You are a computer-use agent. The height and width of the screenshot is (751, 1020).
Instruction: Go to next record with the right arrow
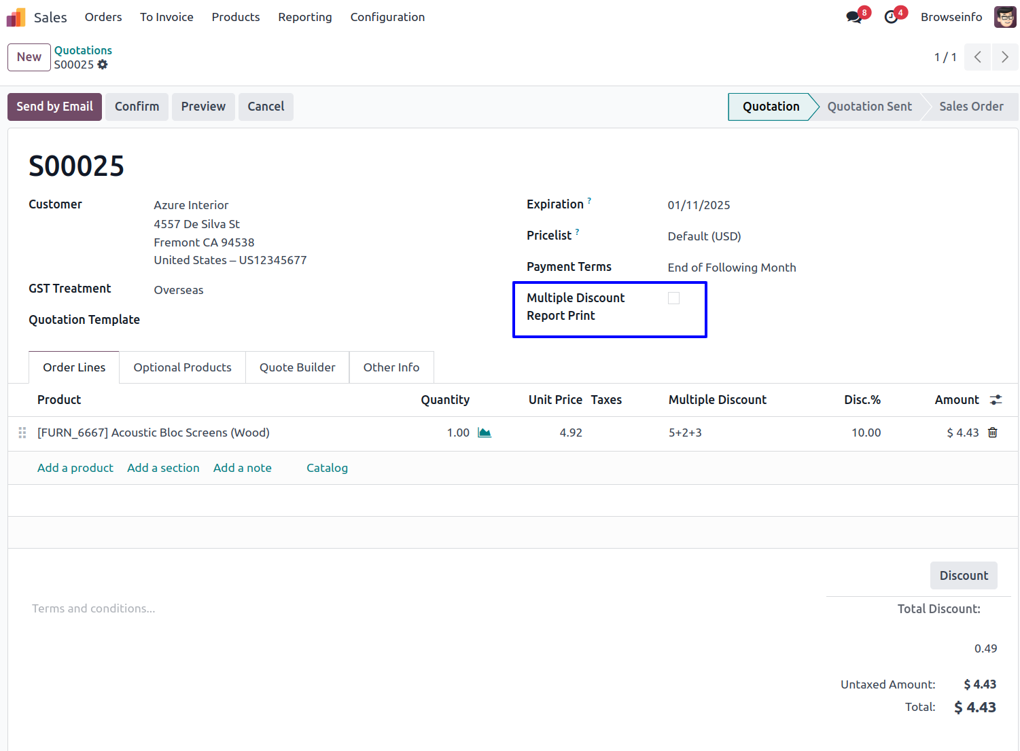[x=1004, y=57]
